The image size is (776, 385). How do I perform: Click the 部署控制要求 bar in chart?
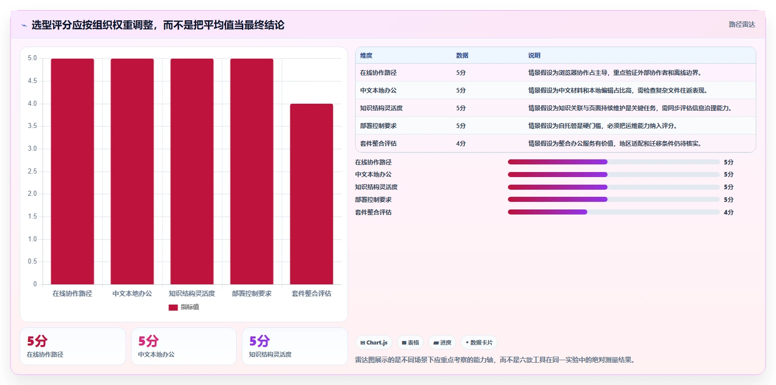tap(251, 172)
